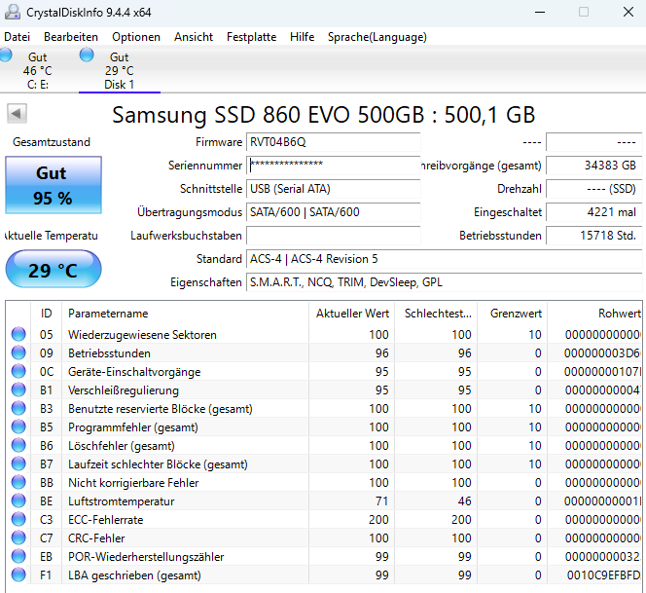Click status orb of Geräte-Einschaltvorgänge row
Image resolution: width=646 pixels, height=593 pixels.
click(x=18, y=371)
